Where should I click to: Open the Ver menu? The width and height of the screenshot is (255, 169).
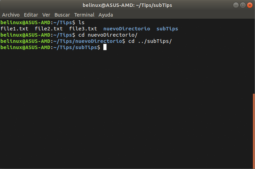pyautogui.click(x=46, y=15)
